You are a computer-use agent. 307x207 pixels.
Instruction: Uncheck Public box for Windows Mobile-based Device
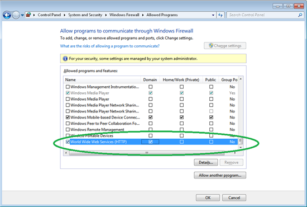(x=211, y=117)
